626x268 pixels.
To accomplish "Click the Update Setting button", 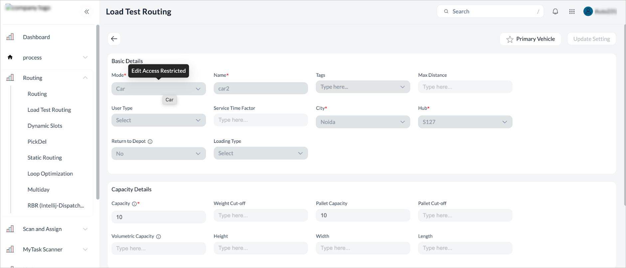I will click(591, 39).
